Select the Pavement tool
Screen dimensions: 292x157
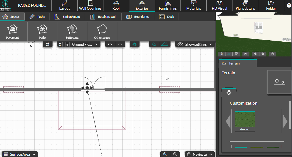[x=12, y=31]
